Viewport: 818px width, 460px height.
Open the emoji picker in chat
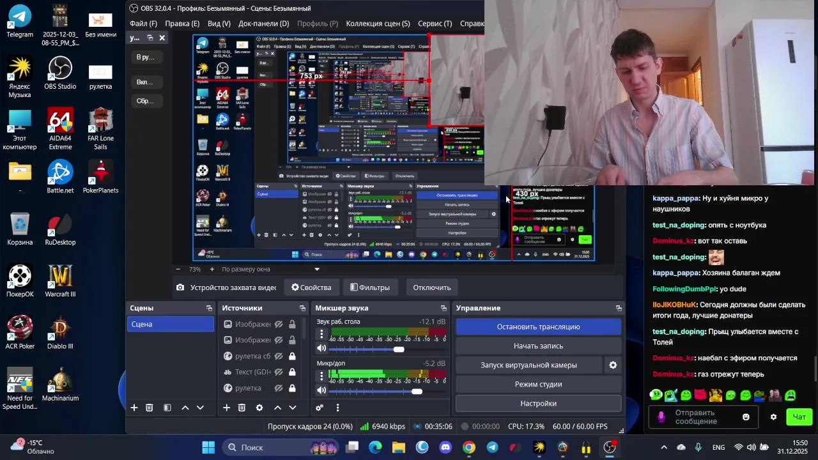click(746, 417)
